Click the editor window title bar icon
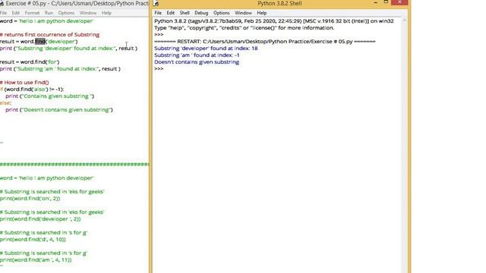This screenshot has height=273, width=486. tap(2, 3)
